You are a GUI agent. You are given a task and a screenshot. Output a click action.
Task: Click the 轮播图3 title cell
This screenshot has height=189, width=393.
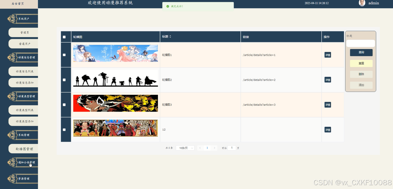point(200,105)
